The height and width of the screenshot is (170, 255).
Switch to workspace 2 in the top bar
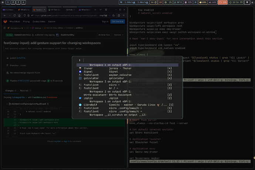(x=13, y=2)
